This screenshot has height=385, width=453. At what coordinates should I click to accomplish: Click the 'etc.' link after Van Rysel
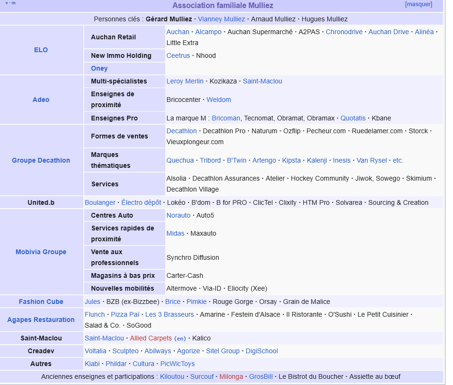[x=398, y=160]
